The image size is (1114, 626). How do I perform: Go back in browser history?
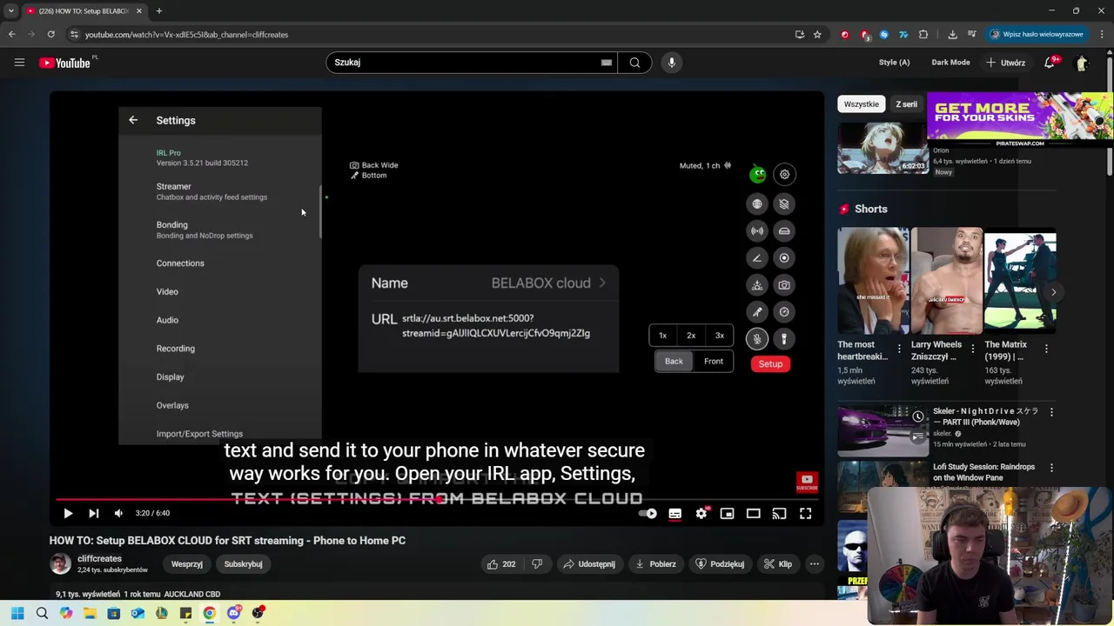pos(12,35)
